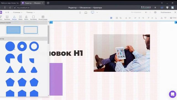Viewport: 177px width, 100px height.
Task: Click the browser shield protection icon
Action: 167,7
